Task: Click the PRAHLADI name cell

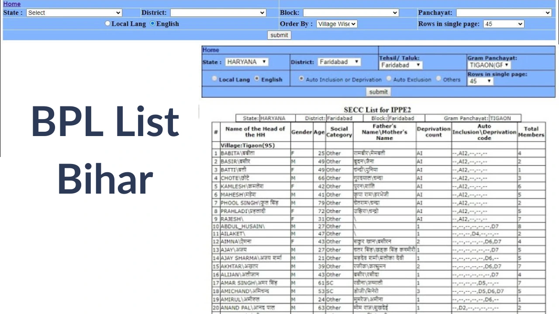Action: (255, 211)
